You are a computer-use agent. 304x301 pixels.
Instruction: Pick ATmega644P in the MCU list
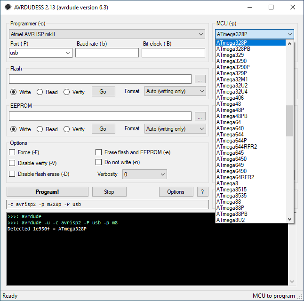pyautogui.click(x=250, y=141)
